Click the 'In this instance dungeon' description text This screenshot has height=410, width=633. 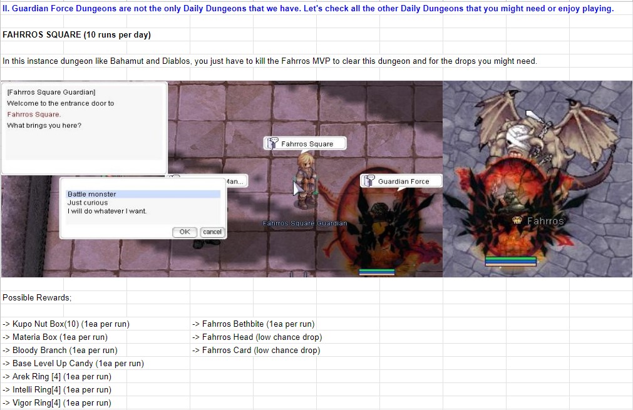(270, 61)
